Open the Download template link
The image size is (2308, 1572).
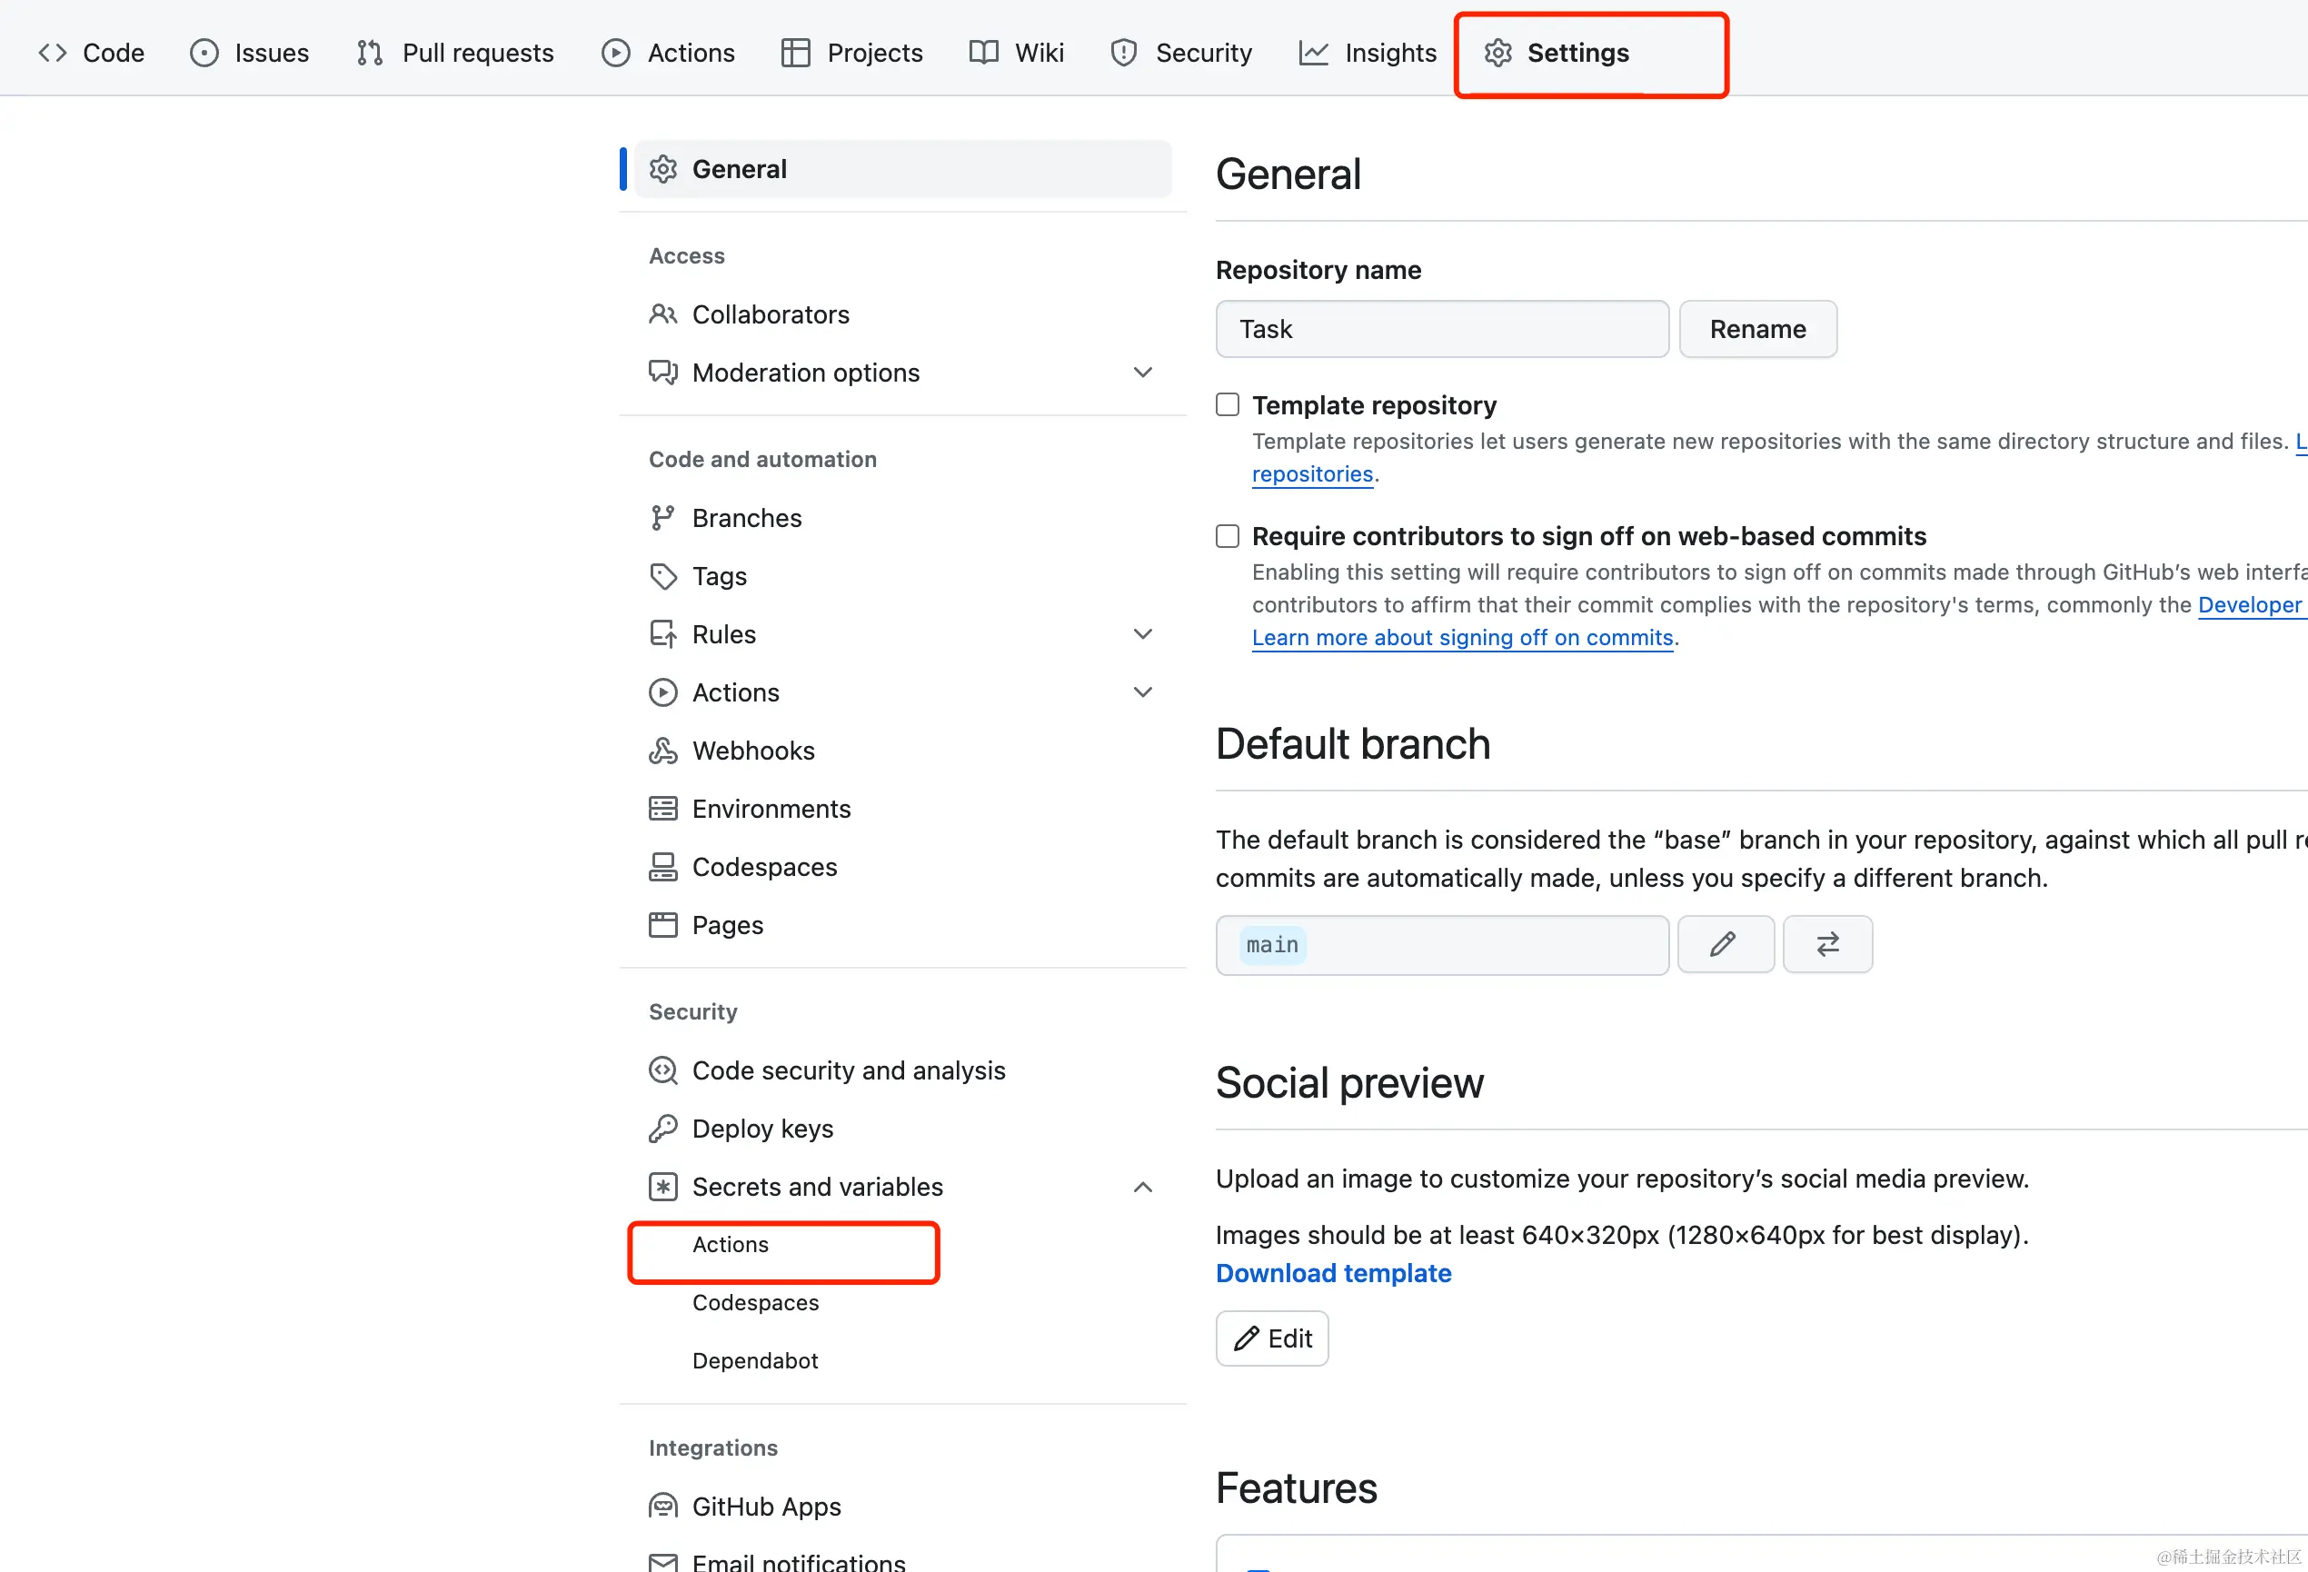[1333, 1273]
